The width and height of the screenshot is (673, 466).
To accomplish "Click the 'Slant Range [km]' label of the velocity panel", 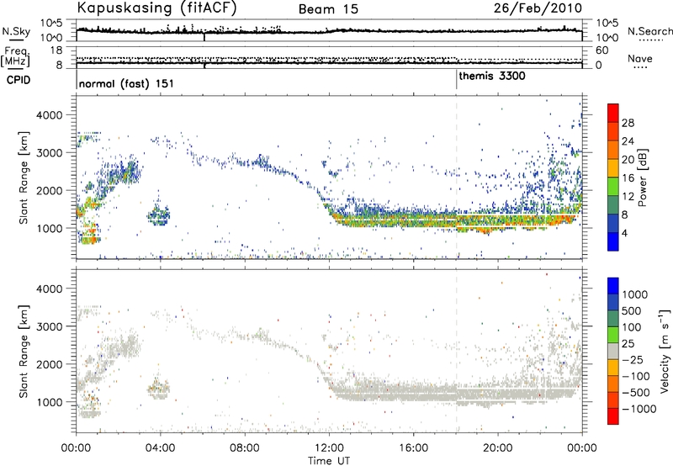I will [24, 352].
